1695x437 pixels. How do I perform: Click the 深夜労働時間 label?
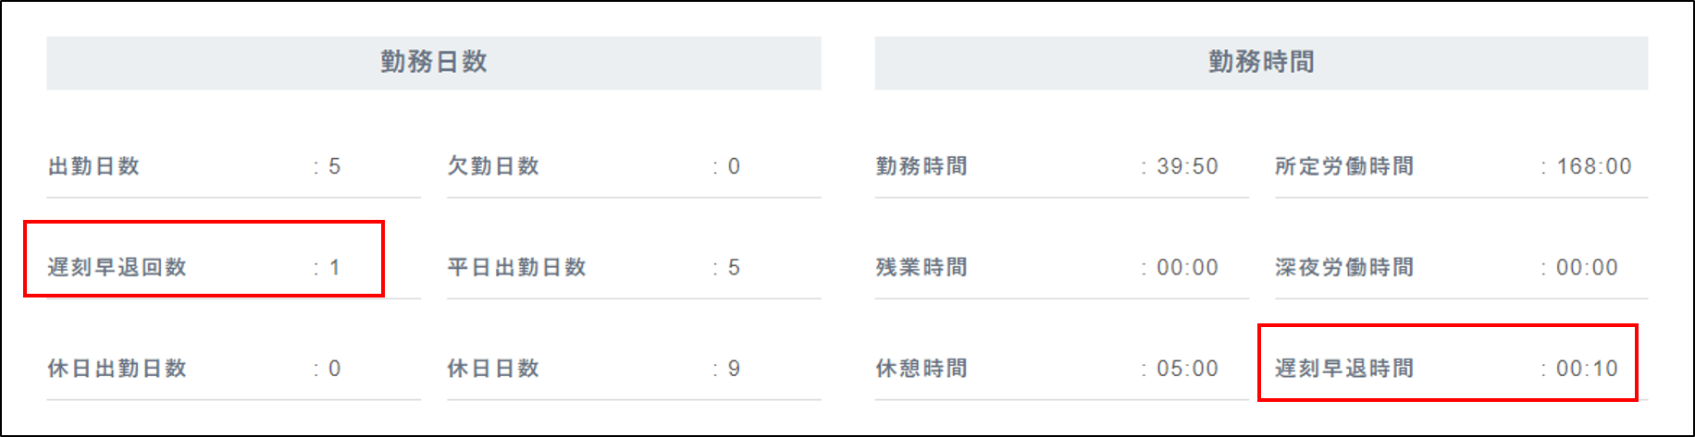pyautogui.click(x=1344, y=267)
